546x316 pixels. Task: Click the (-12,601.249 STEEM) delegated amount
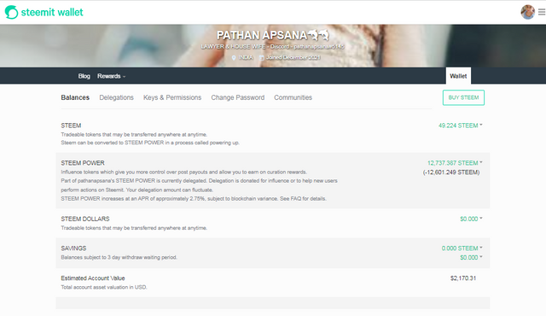coord(451,173)
